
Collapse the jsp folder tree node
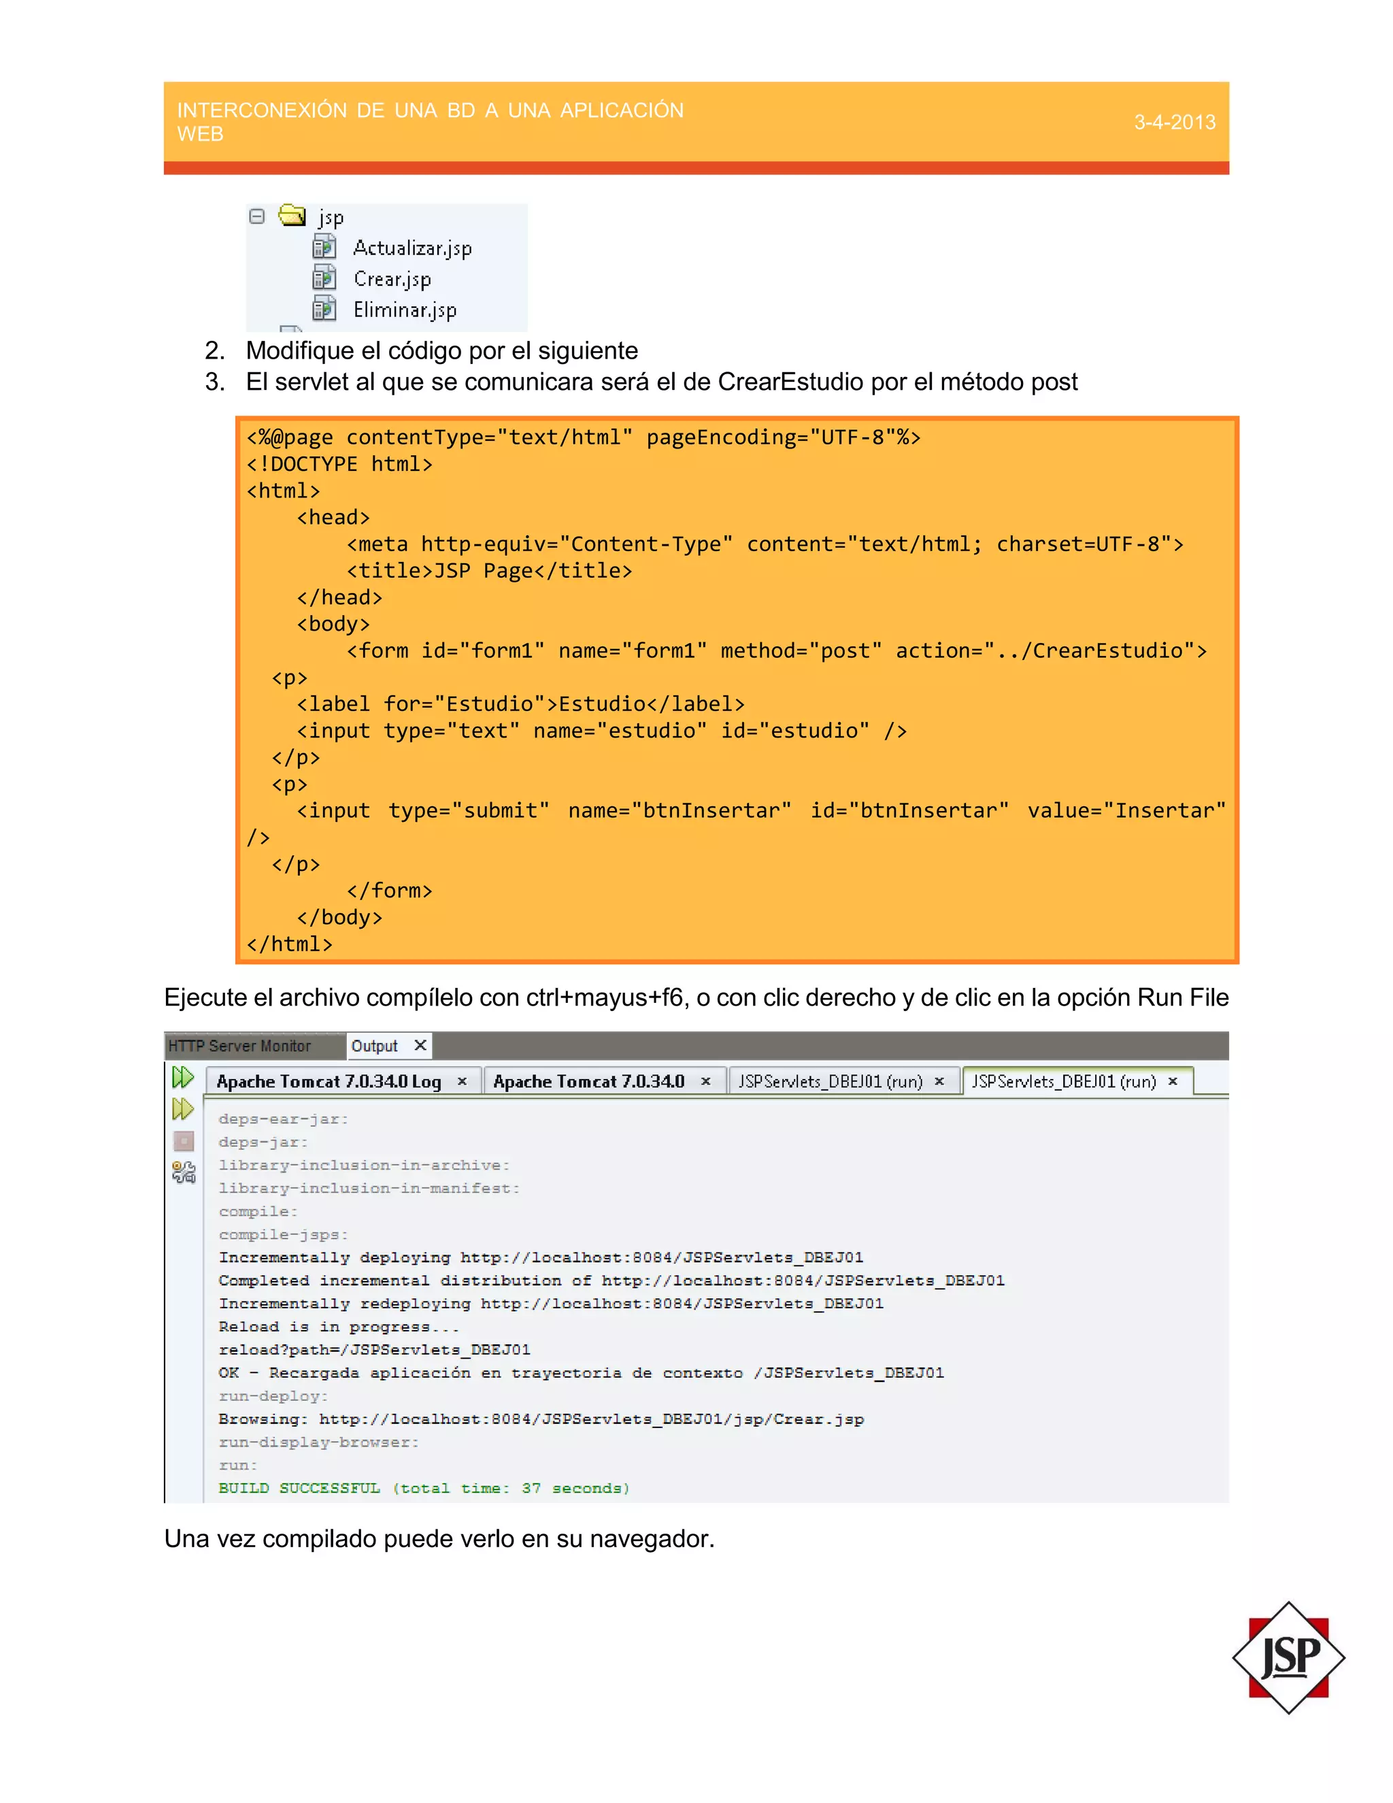tap(256, 216)
